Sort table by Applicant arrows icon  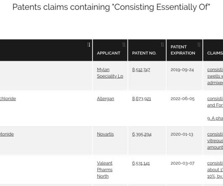point(124,45)
